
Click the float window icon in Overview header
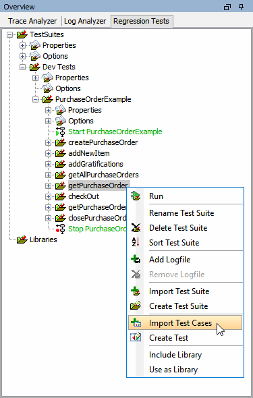pos(227,7)
